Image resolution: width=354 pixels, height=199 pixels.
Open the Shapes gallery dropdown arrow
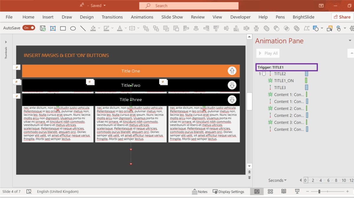tap(322, 28)
